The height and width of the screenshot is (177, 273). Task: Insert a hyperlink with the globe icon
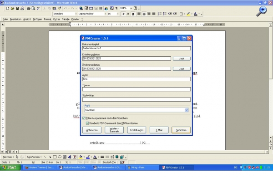coord(81,8)
